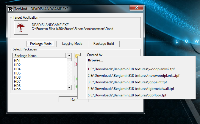Select recent file lgbpaint.tpf
The image size is (200, 124).
tap(137, 82)
